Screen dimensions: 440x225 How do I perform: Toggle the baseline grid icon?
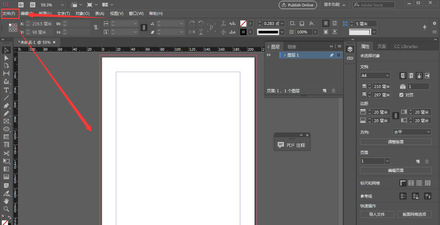click(x=411, y=183)
